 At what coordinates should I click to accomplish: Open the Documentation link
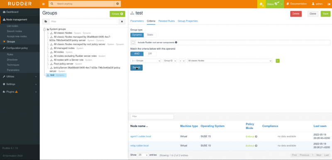(x=297, y=4)
